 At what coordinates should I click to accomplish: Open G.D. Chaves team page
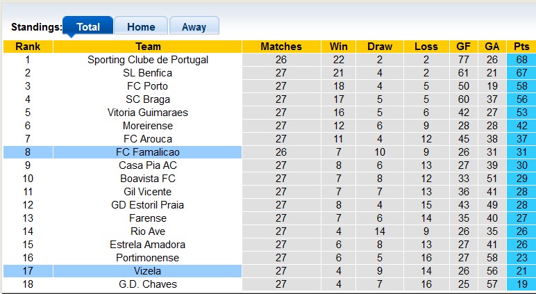pos(148,284)
